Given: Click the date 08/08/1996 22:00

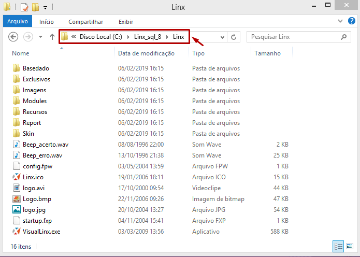Looking at the screenshot, I should [x=141, y=145].
